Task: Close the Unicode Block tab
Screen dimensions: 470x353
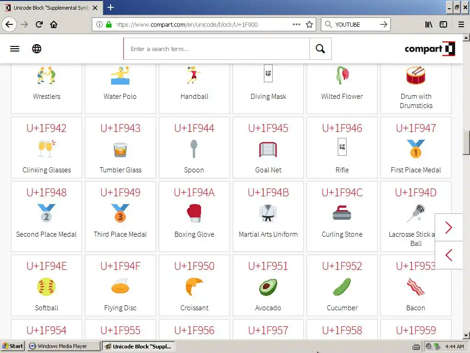Action: tap(95, 8)
